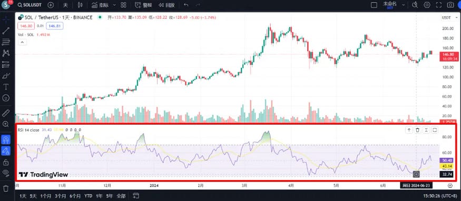461x201 pixels.
Task: Select the brush drawing tool
Action: (x=6, y=76)
